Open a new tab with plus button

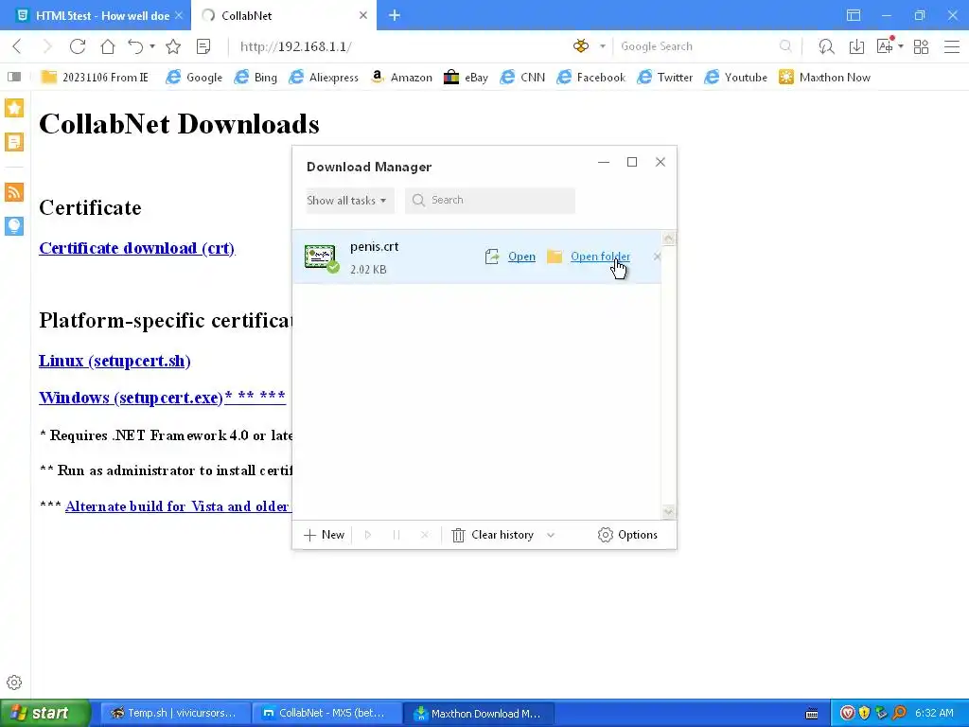tap(395, 15)
